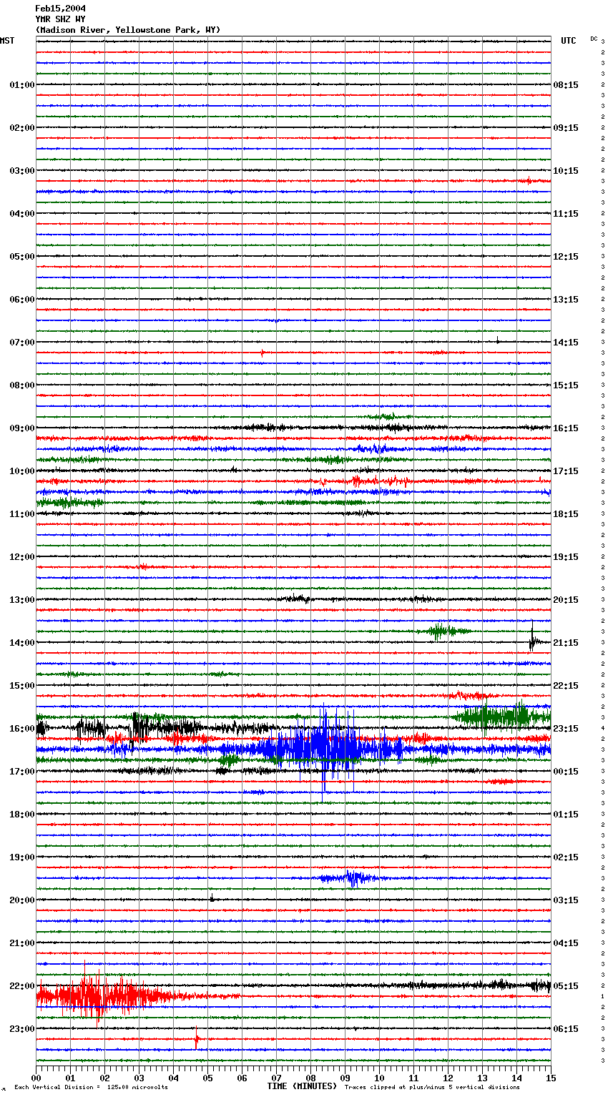
Task: Select the 01:00 MST time label
Action: 22,85
